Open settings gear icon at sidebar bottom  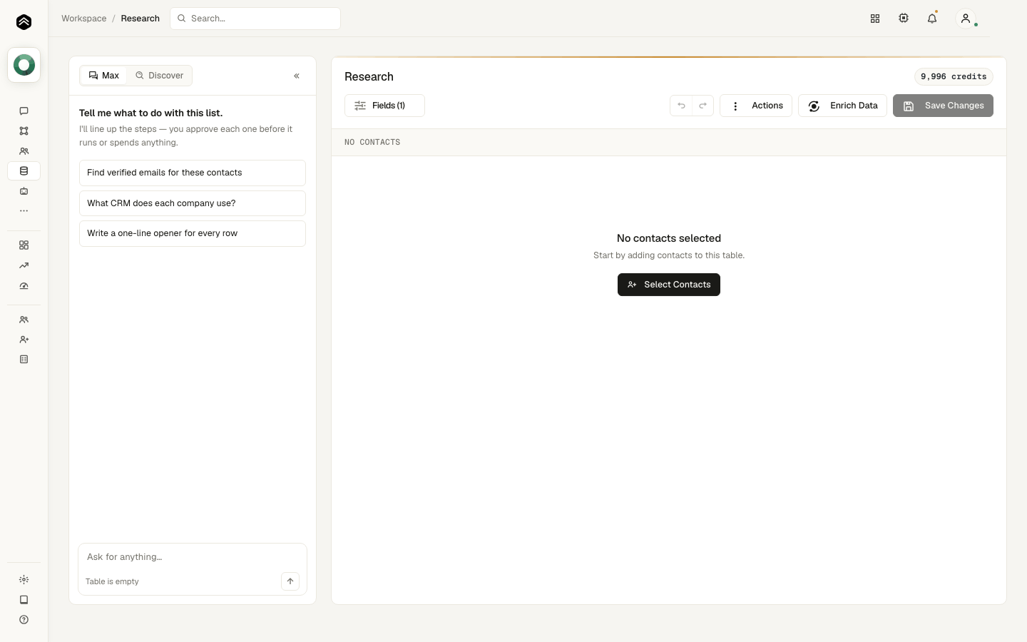(x=24, y=580)
